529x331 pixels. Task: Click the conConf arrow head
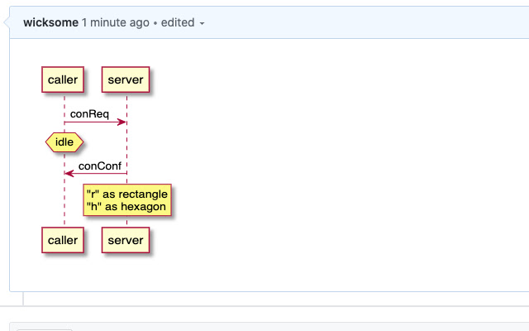69,174
